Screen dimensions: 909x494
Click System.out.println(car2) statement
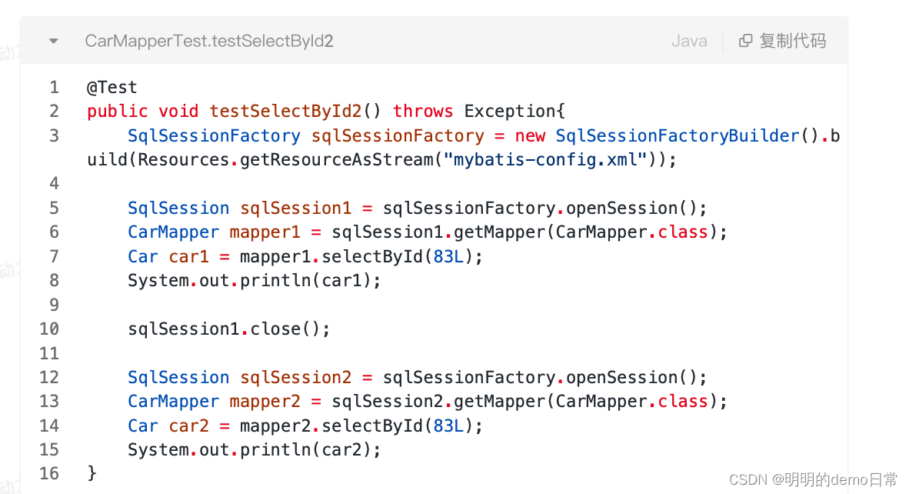[255, 449]
